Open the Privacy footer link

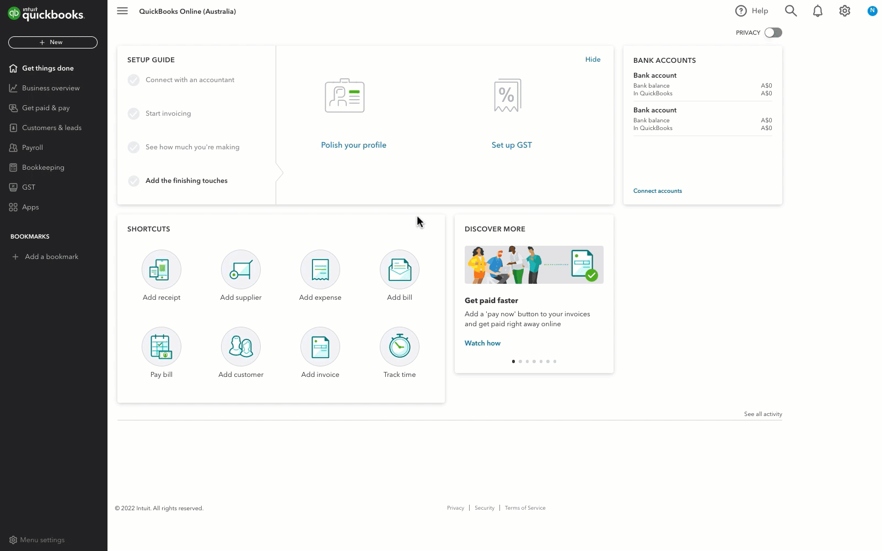coord(455,508)
